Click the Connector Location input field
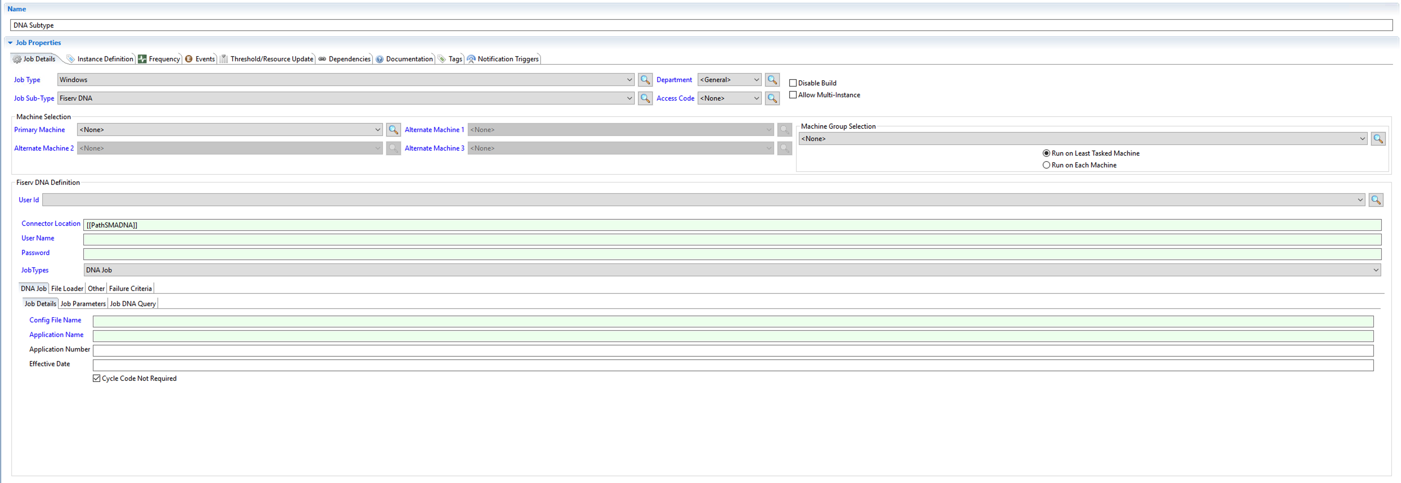The height and width of the screenshot is (483, 1401). tap(732, 225)
